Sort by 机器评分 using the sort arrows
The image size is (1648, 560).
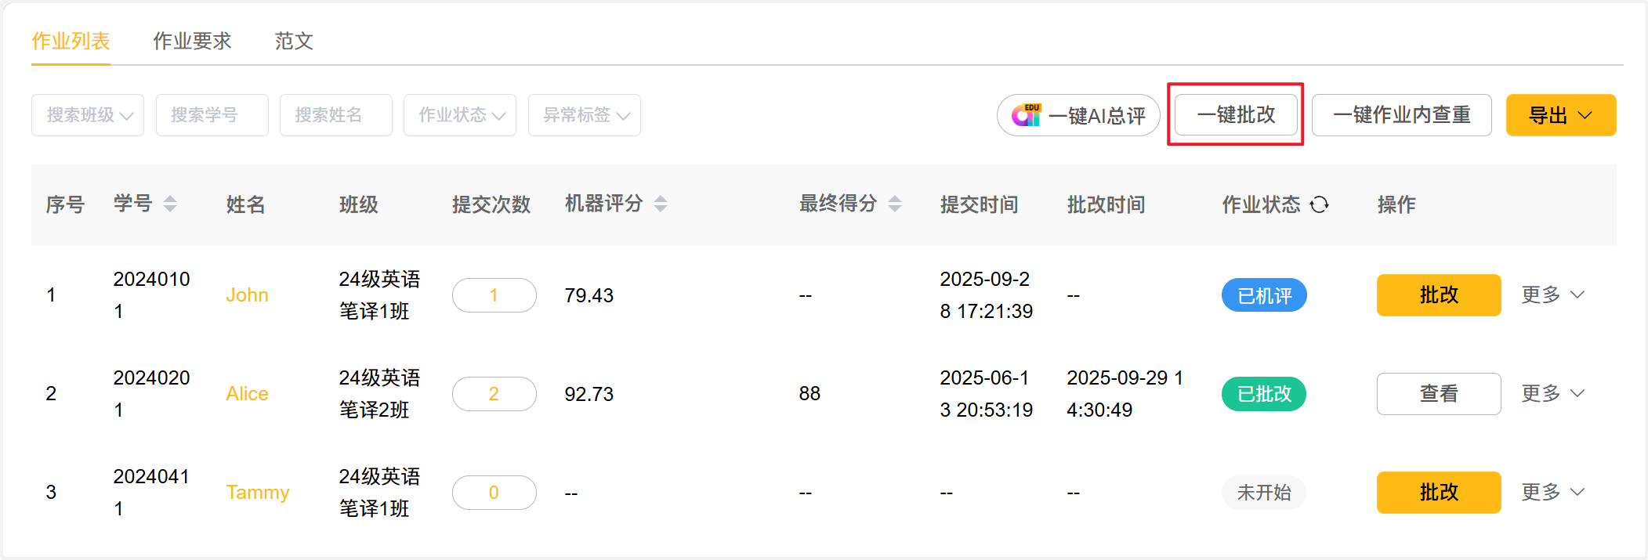[x=661, y=204]
